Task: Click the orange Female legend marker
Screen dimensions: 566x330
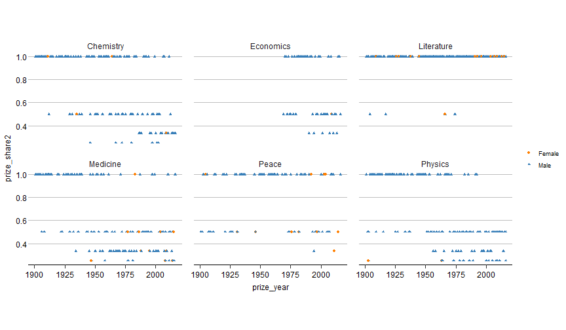Action: tap(528, 153)
